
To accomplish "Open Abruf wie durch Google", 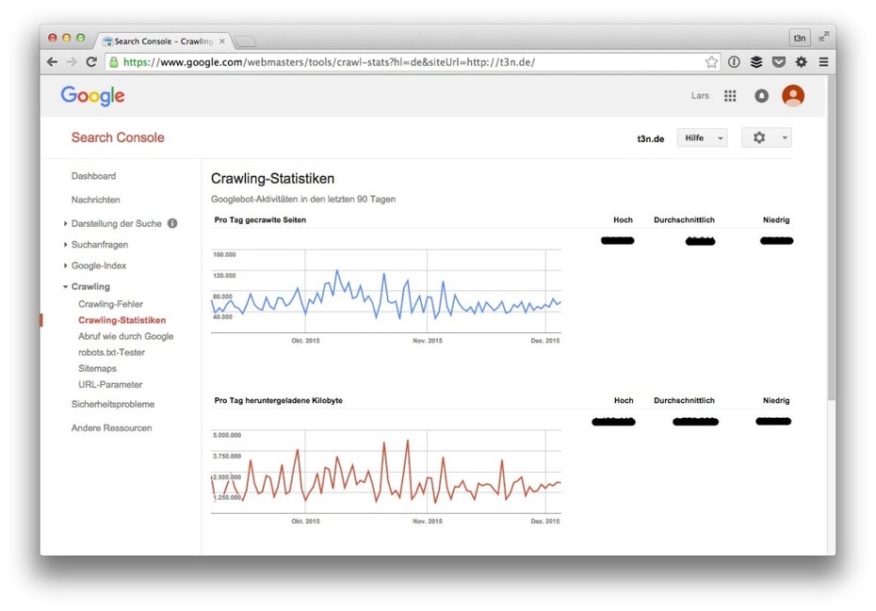I will [x=125, y=337].
